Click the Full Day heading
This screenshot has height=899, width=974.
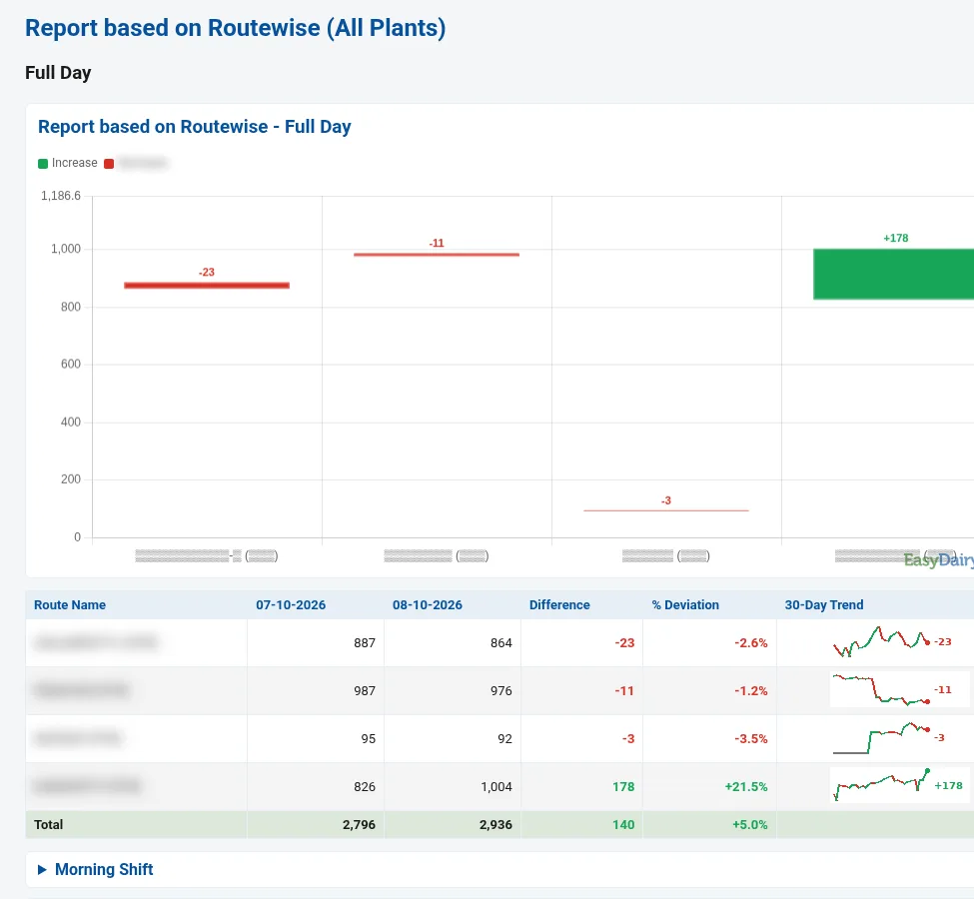coord(58,73)
